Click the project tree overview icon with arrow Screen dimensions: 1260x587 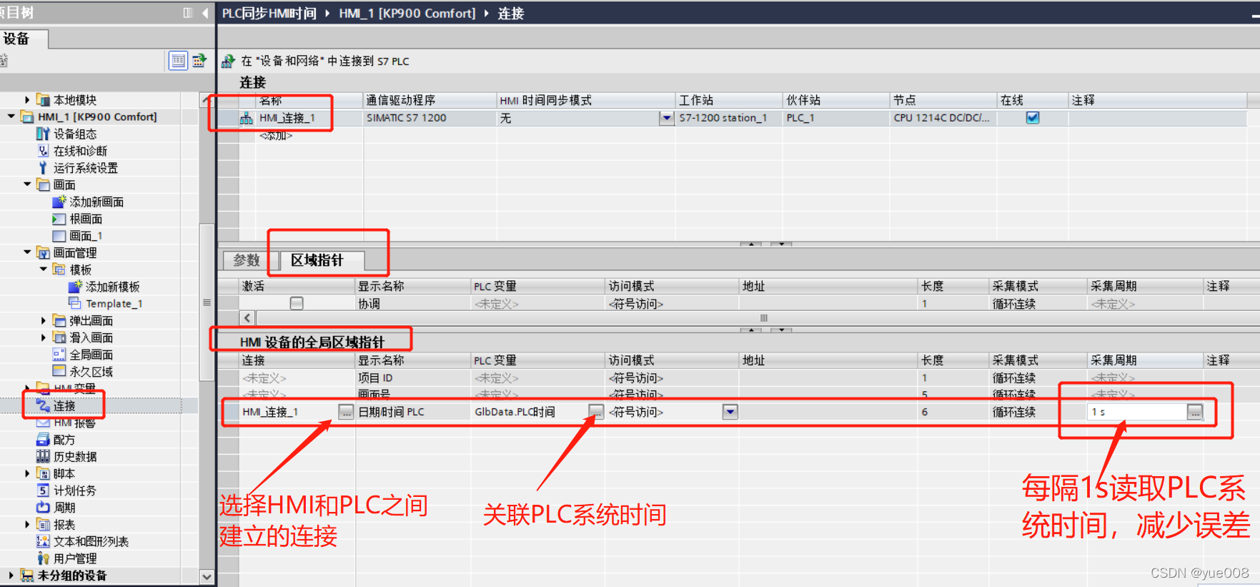[x=199, y=61]
